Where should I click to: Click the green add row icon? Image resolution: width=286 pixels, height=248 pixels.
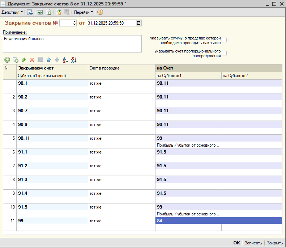point(7,60)
